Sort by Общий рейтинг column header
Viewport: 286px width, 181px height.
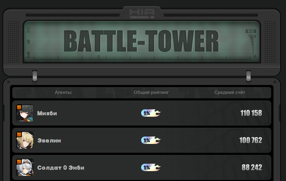tap(151, 93)
